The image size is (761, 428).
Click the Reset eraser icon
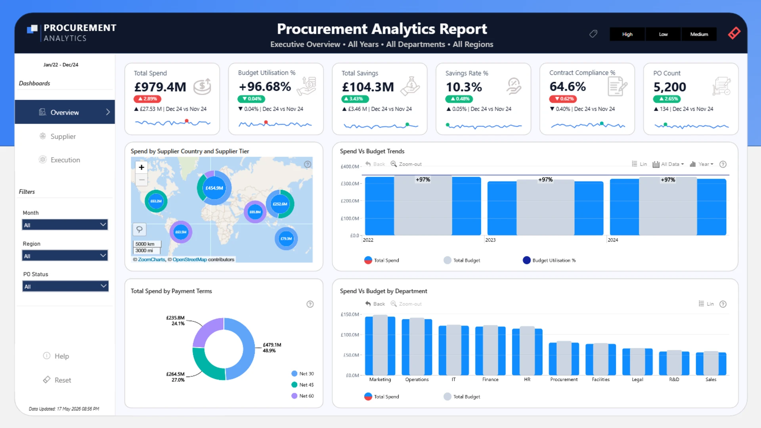(47, 379)
